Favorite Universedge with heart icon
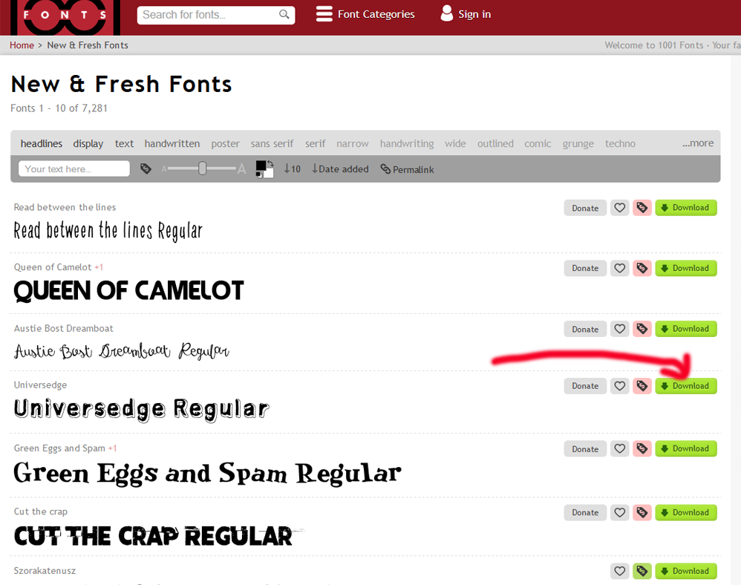Image resolution: width=741 pixels, height=585 pixels. [619, 386]
